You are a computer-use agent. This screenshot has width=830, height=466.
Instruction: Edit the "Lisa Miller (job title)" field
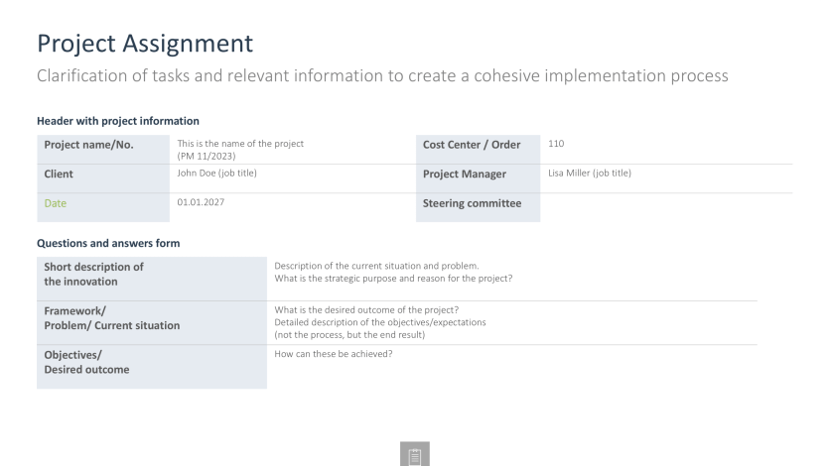coord(590,174)
